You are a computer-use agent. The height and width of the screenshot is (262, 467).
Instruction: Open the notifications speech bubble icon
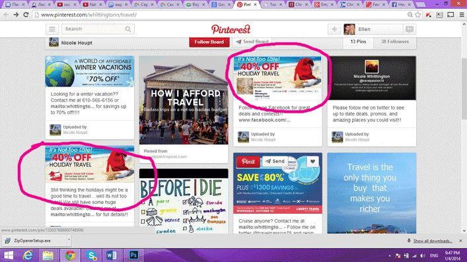click(x=410, y=29)
